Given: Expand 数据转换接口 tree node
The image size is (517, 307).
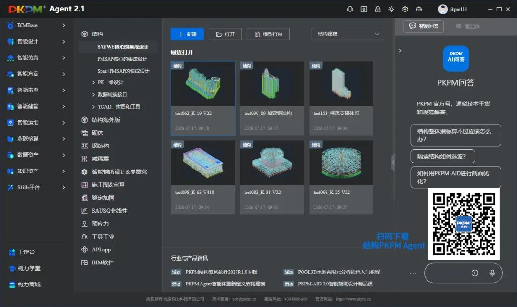Looking at the screenshot, I should 94,95.
